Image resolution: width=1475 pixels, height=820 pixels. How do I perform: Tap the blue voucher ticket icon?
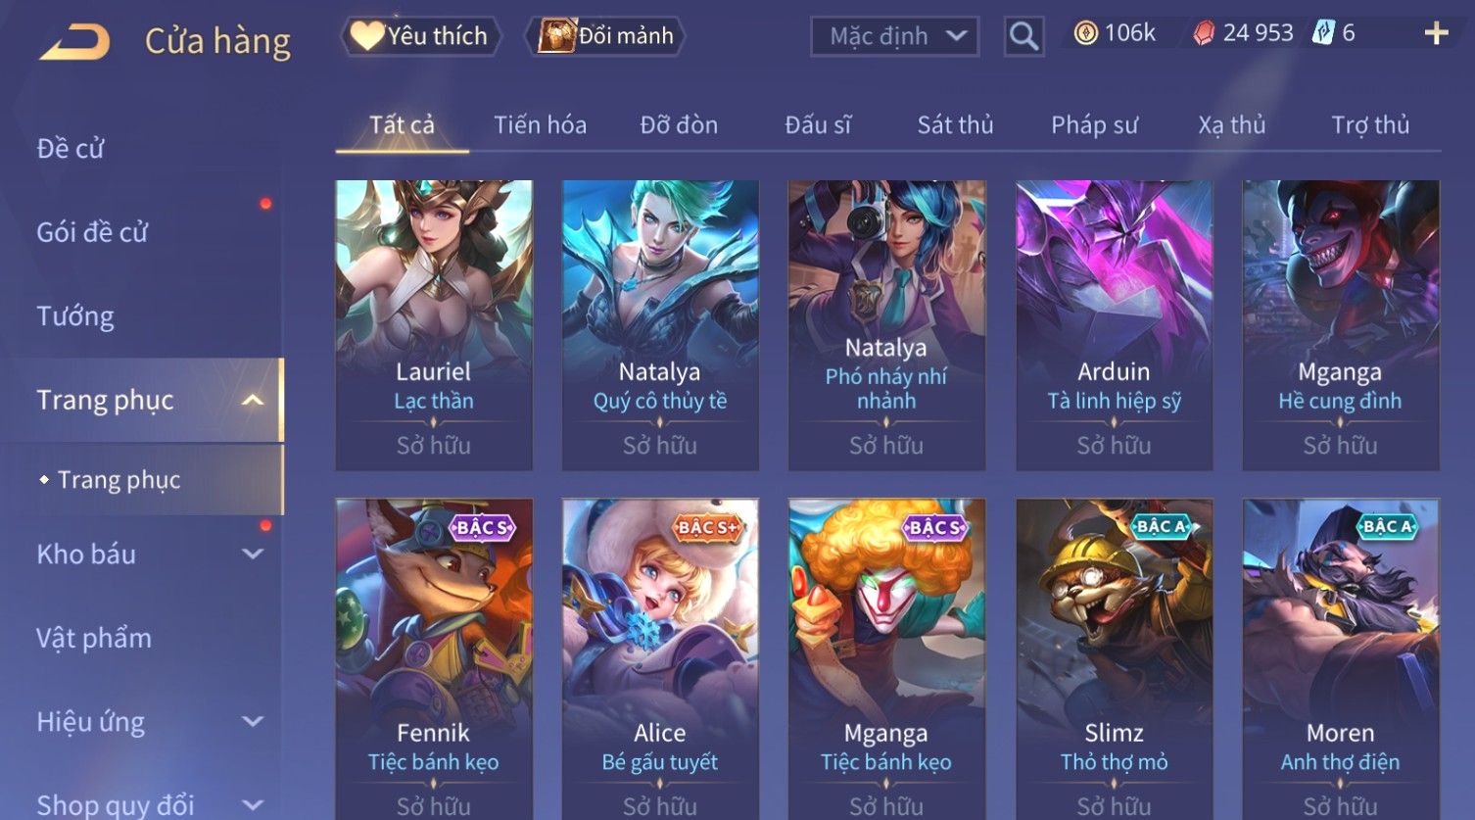(1323, 32)
